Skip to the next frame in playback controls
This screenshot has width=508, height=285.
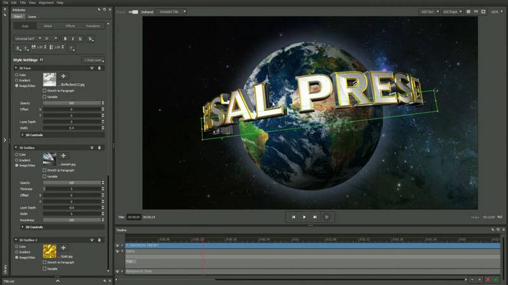pos(315,217)
